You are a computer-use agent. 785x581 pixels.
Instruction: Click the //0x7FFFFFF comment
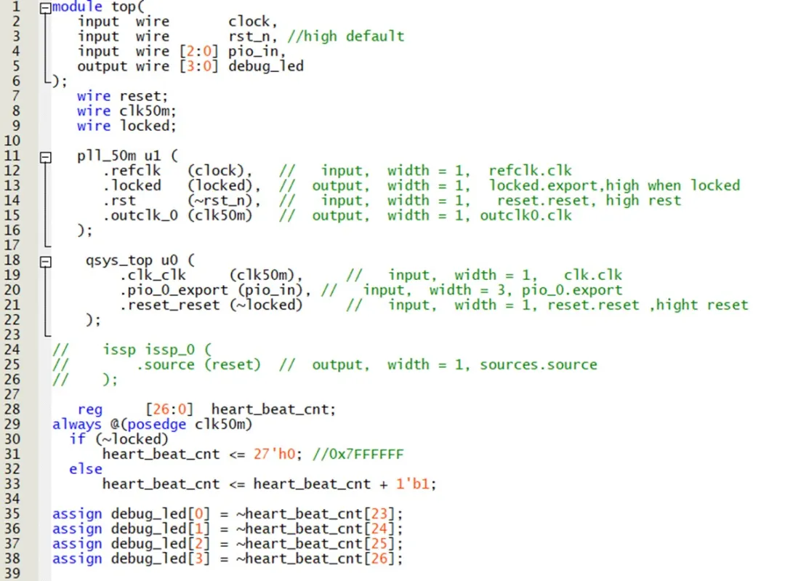coord(358,454)
